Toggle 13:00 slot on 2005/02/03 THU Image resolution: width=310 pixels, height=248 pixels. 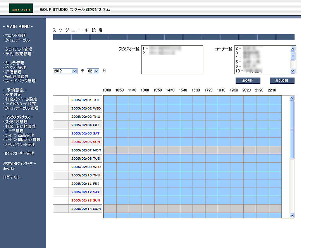(x=148, y=117)
